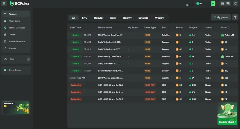Click the green plus deposit button
The height and width of the screenshot is (129, 240).
[x=213, y=3]
